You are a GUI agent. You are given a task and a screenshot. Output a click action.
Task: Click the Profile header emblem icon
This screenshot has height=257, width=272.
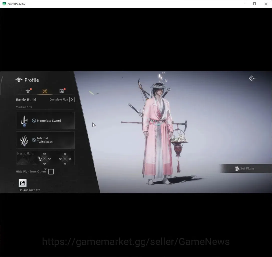(x=19, y=80)
